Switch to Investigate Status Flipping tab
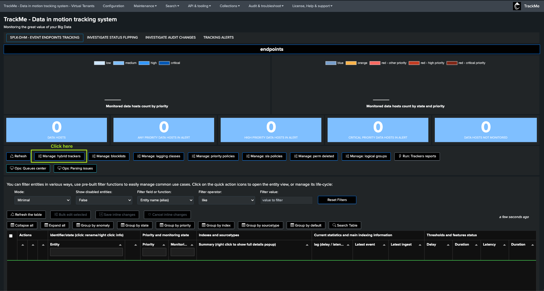Viewport: 544px width, 291px height. pyautogui.click(x=112, y=37)
